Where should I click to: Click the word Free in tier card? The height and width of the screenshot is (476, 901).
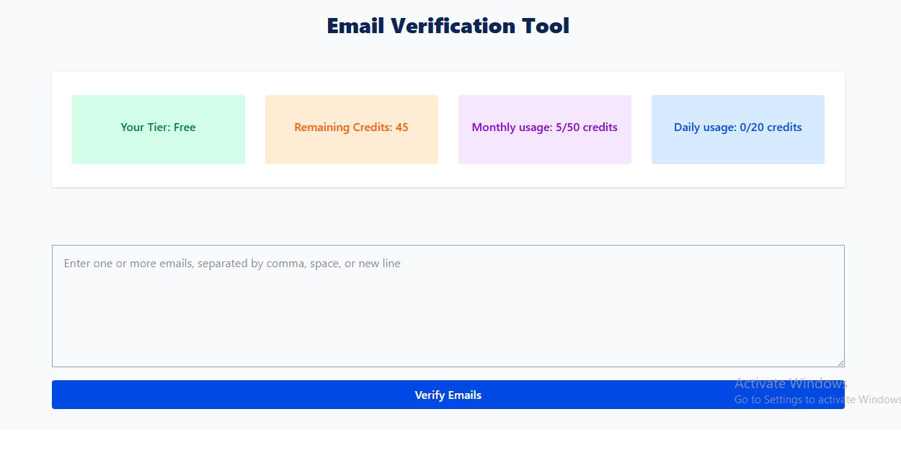185,127
